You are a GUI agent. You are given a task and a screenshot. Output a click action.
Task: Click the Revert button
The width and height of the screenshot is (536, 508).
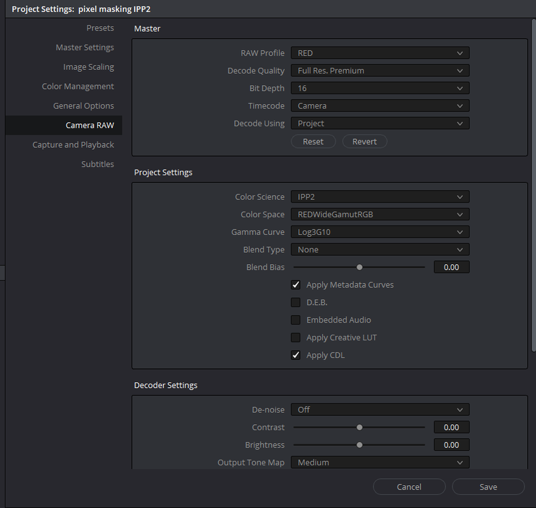364,142
